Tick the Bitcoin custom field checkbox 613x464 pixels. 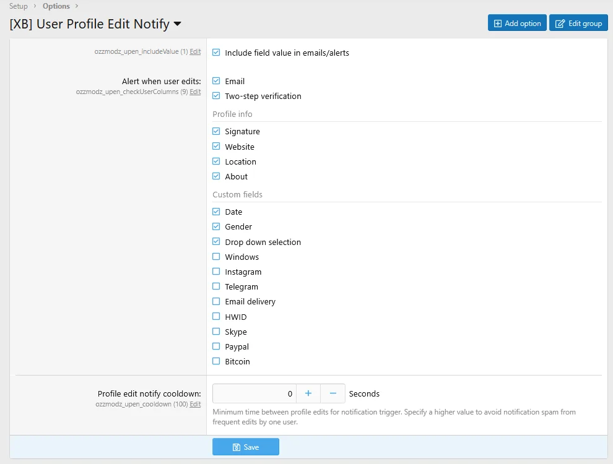pyautogui.click(x=216, y=361)
